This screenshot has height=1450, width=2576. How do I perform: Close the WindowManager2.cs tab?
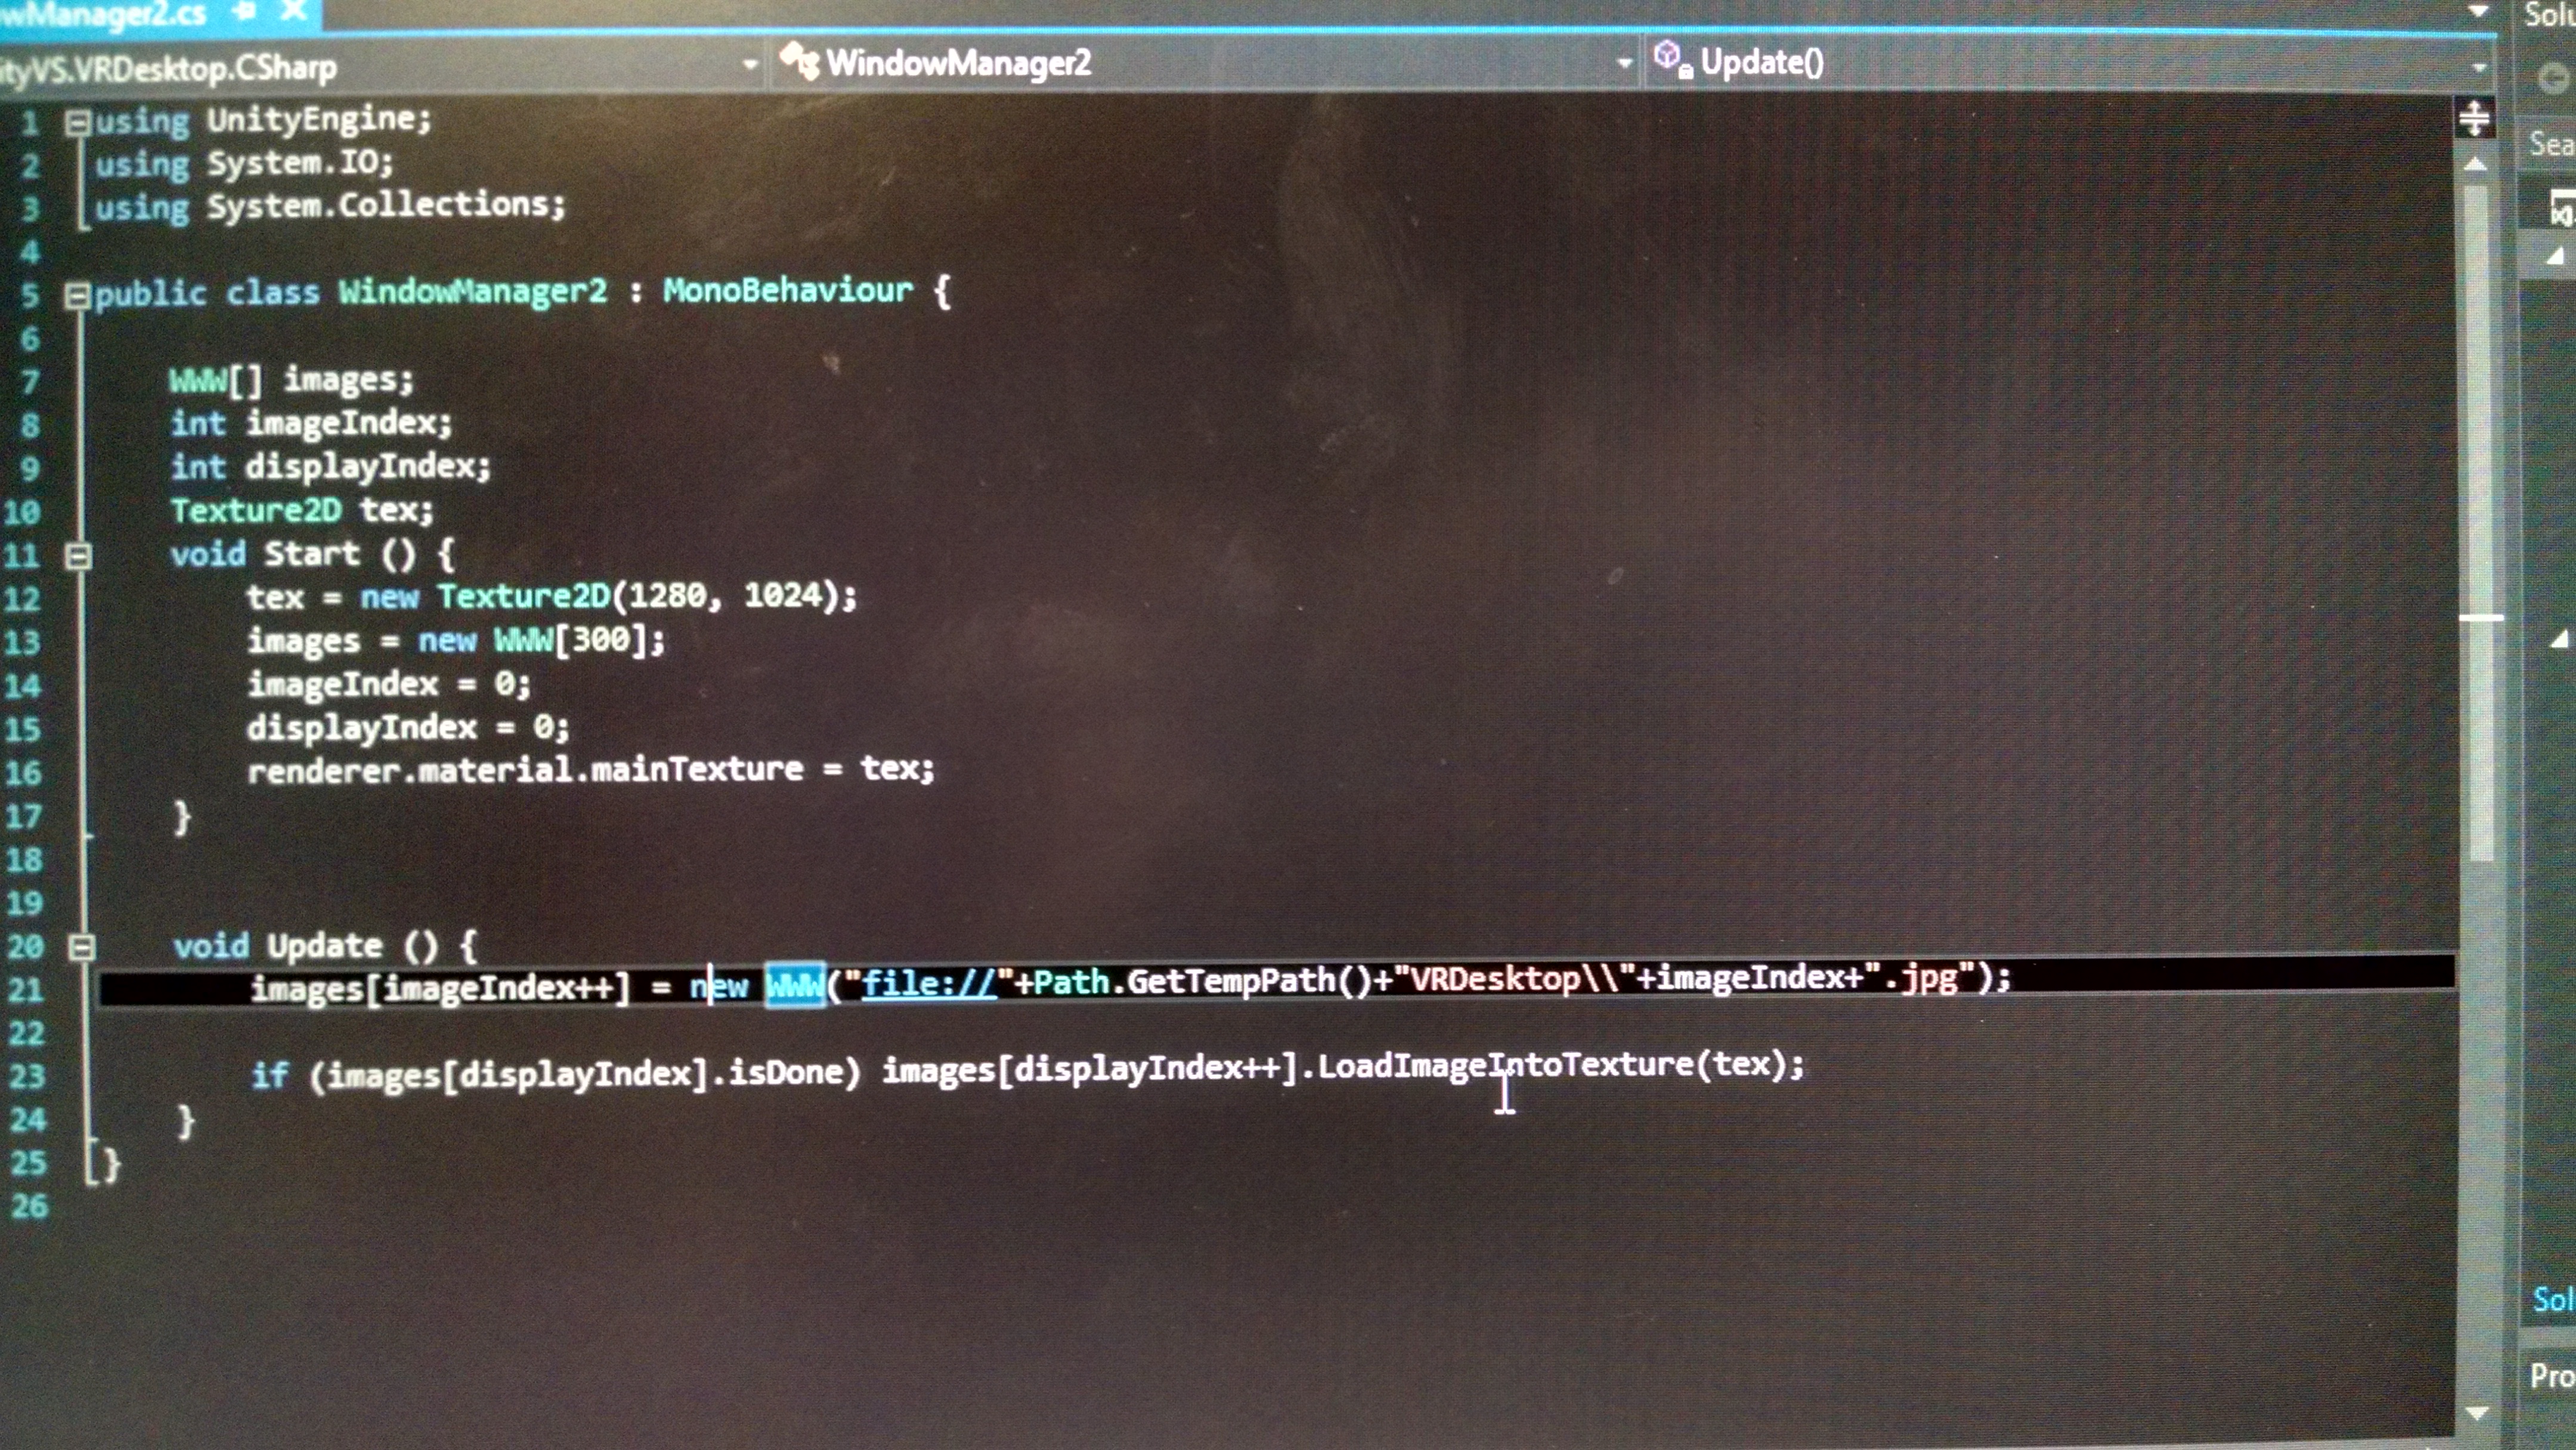point(294,10)
